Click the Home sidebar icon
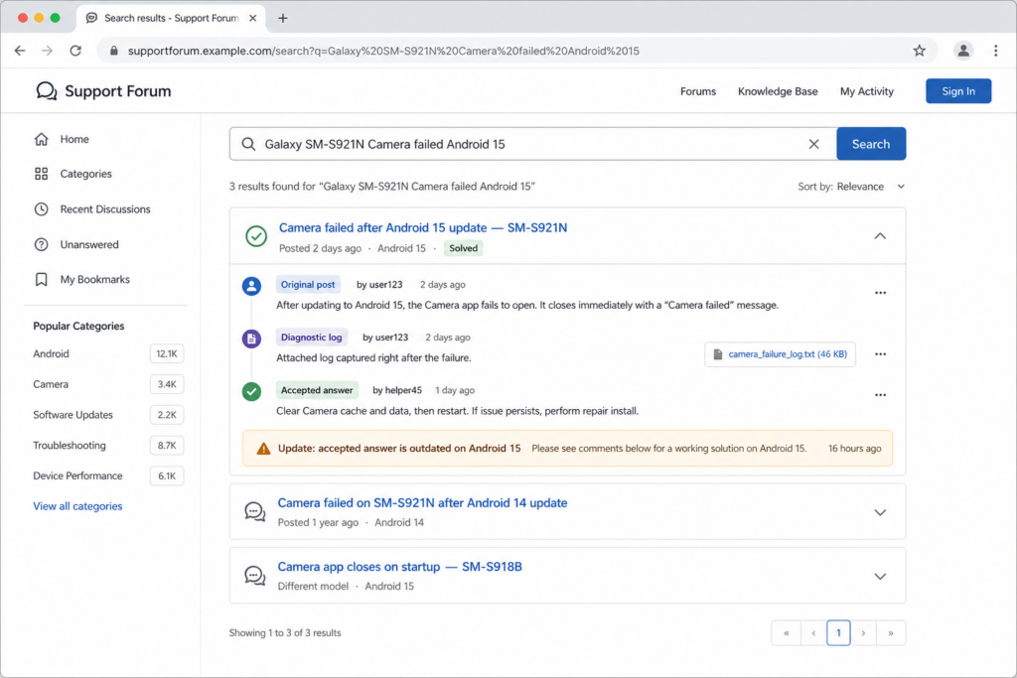The width and height of the screenshot is (1017, 678). (42, 139)
